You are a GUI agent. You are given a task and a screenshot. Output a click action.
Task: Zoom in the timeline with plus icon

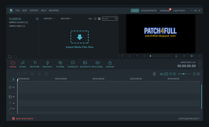click(174, 74)
